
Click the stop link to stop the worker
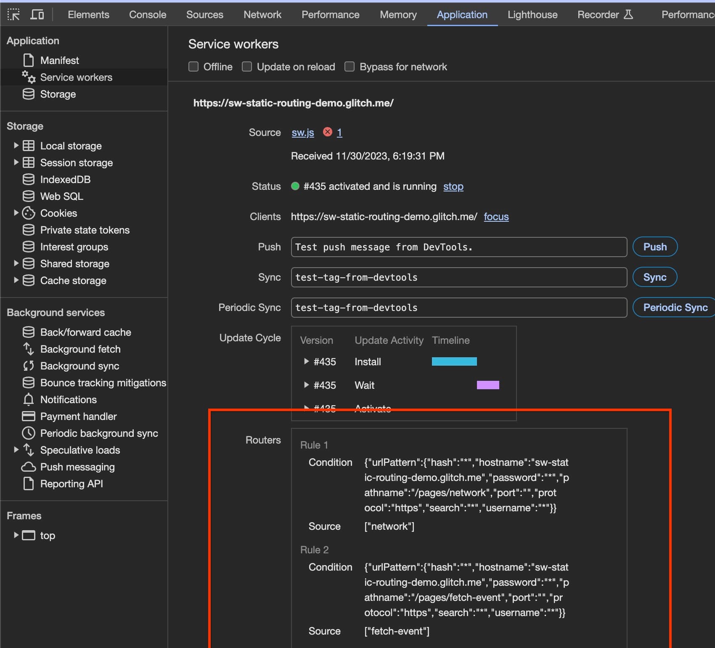coord(453,186)
